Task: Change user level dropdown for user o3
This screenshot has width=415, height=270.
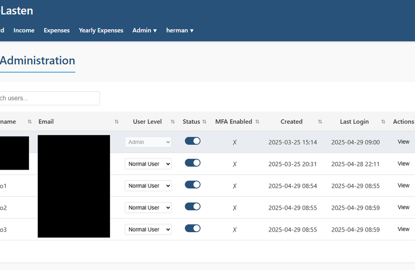Action: [x=148, y=230]
